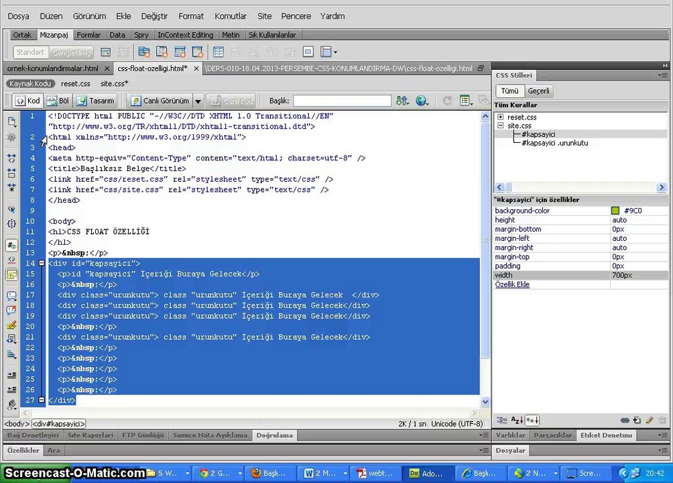Collapse code block at line 14
This screenshot has width=673, height=483.
[42, 263]
